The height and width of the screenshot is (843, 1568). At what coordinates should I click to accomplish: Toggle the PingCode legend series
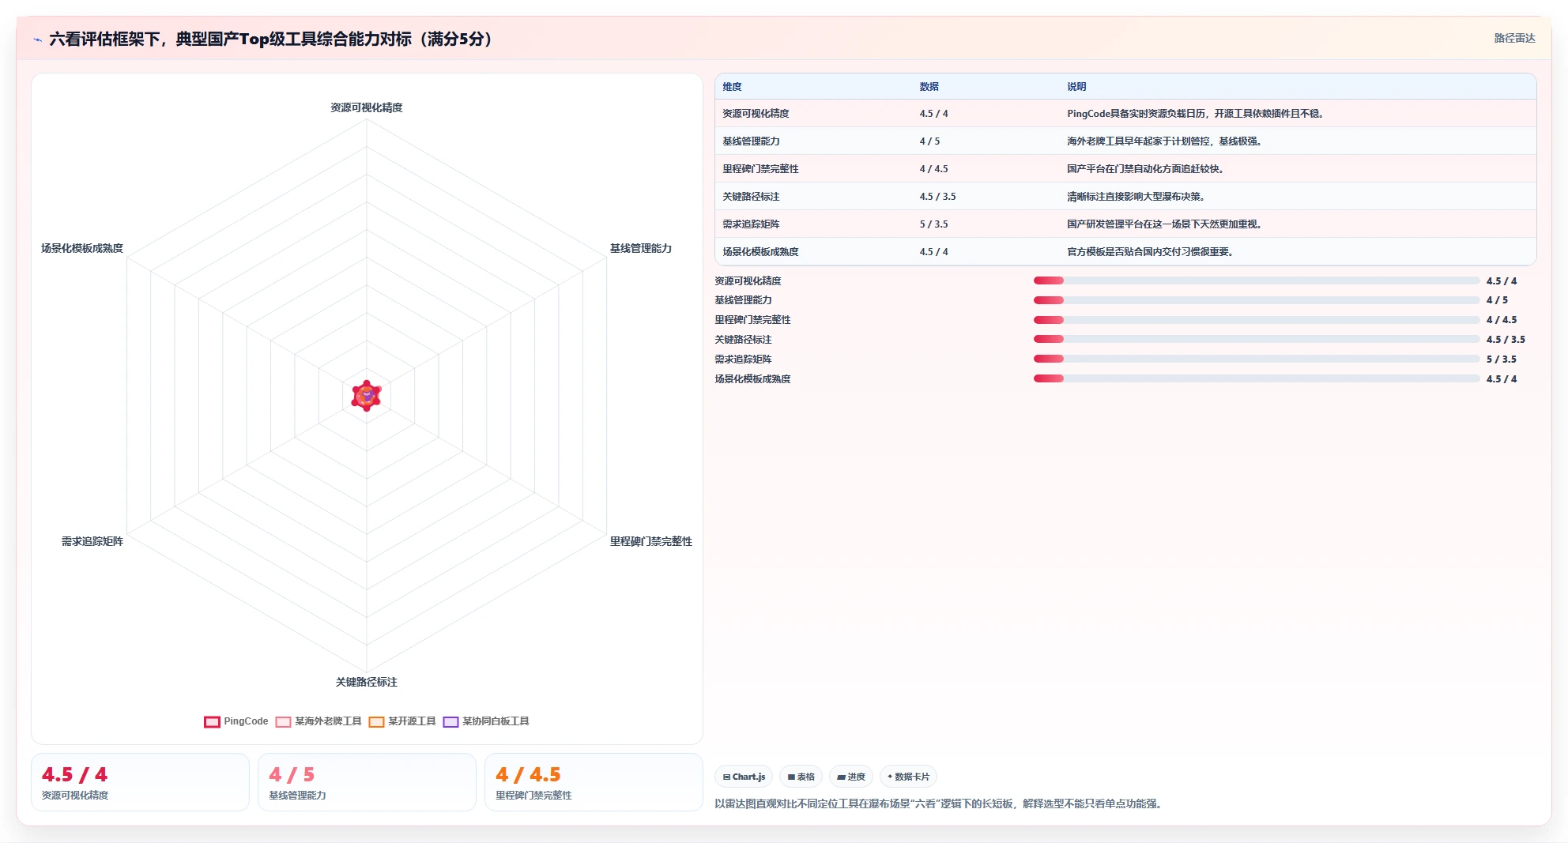236,721
